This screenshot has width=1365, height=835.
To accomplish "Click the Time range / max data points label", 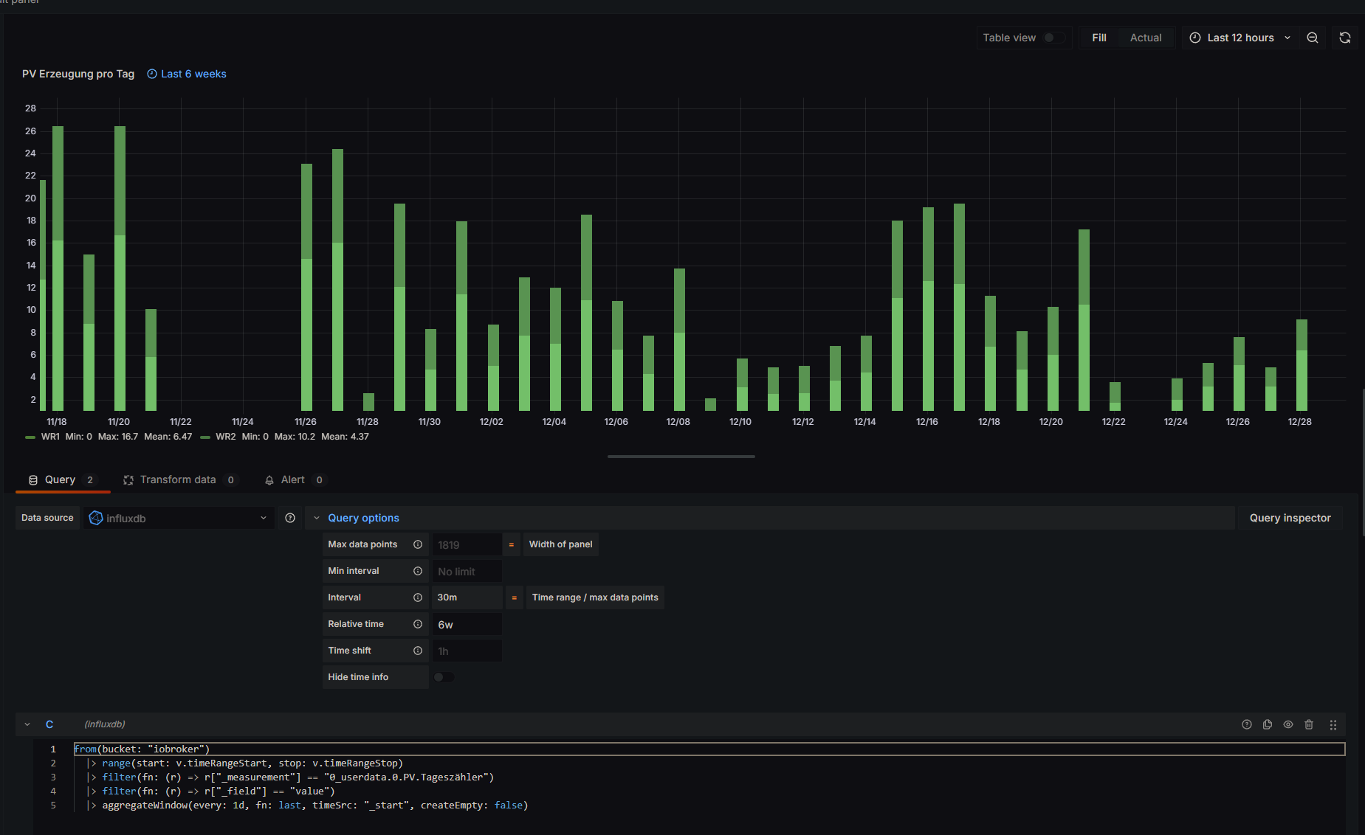I will pyautogui.click(x=595, y=597).
